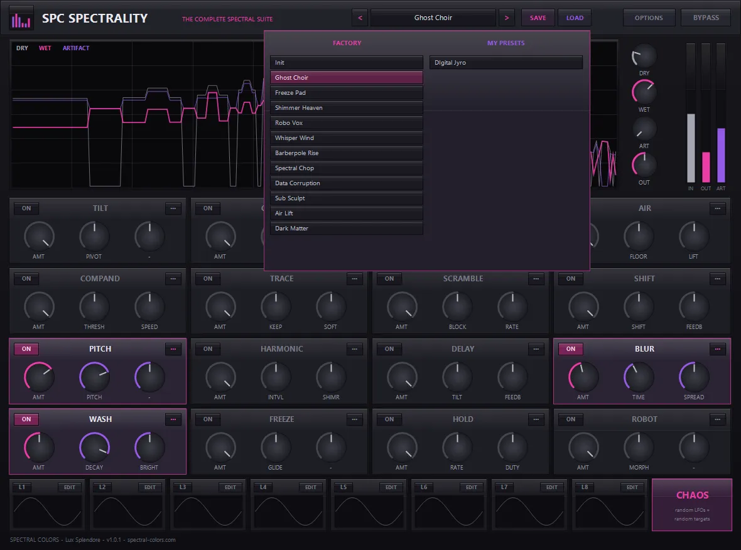This screenshot has height=550, width=741.
Task: Open the SHIFT module options menu
Action: pyautogui.click(x=718, y=279)
